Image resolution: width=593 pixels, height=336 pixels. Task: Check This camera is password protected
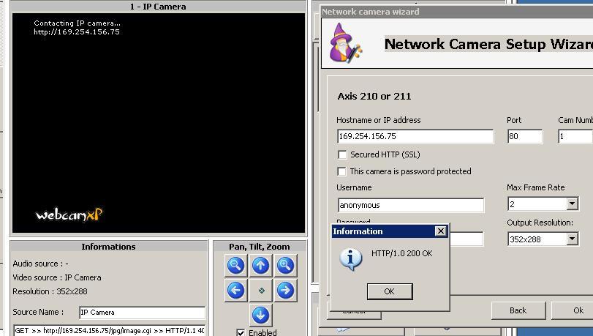(x=342, y=171)
